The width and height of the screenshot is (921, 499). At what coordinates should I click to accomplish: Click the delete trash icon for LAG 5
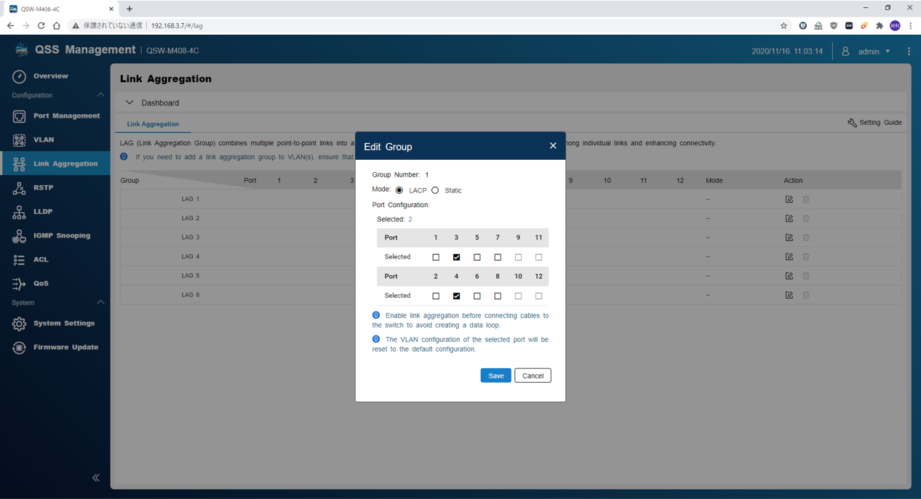click(806, 276)
